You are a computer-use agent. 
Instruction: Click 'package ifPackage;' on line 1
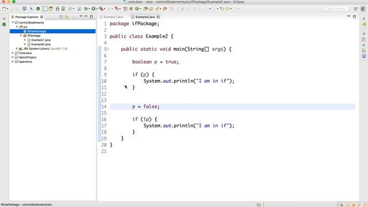click(x=134, y=24)
